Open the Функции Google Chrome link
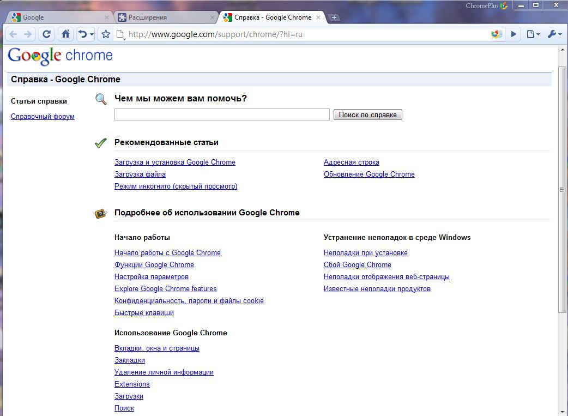This screenshot has height=416, width=568. pos(154,265)
